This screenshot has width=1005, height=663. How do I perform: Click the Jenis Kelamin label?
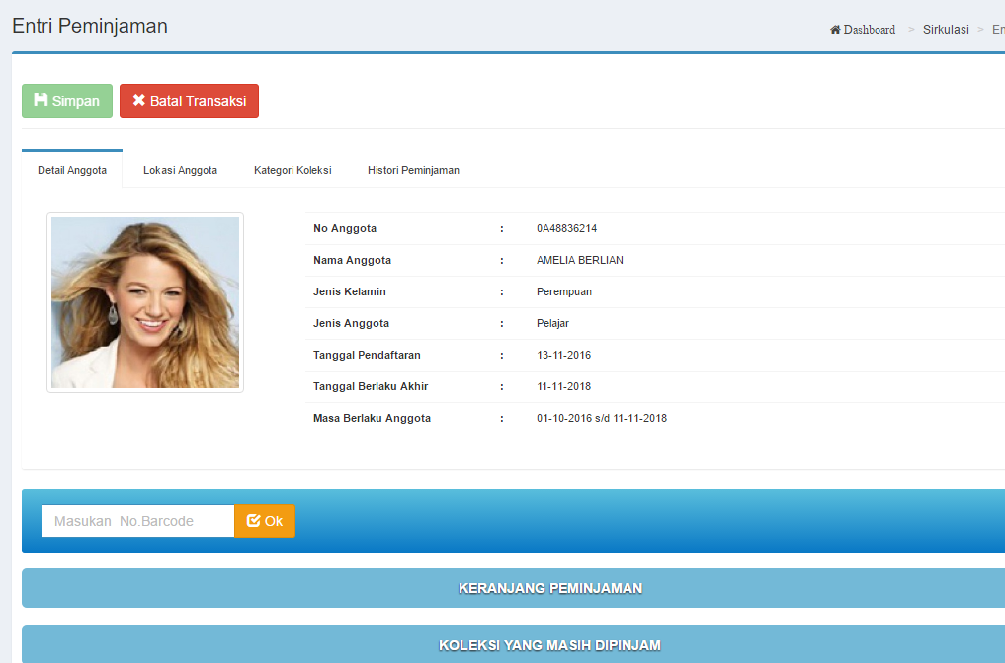tap(349, 291)
